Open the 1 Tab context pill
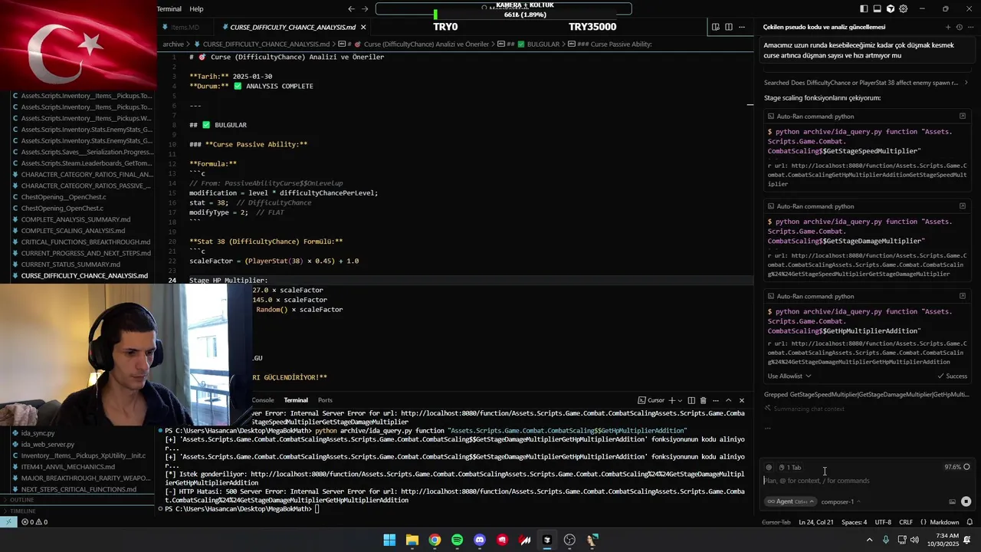Screen dimensions: 981x552 click(x=790, y=467)
